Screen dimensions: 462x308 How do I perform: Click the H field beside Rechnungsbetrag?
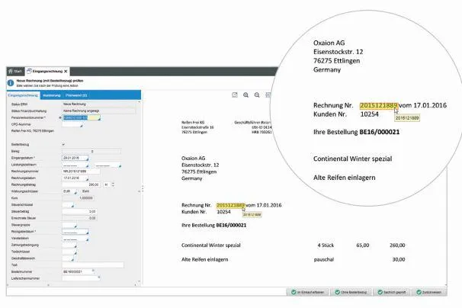pyautogui.click(x=106, y=184)
